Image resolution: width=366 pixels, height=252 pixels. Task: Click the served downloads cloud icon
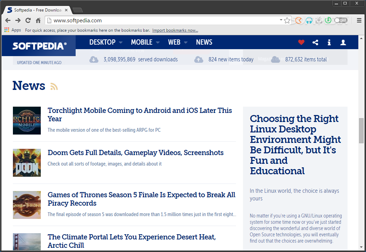coord(94,60)
